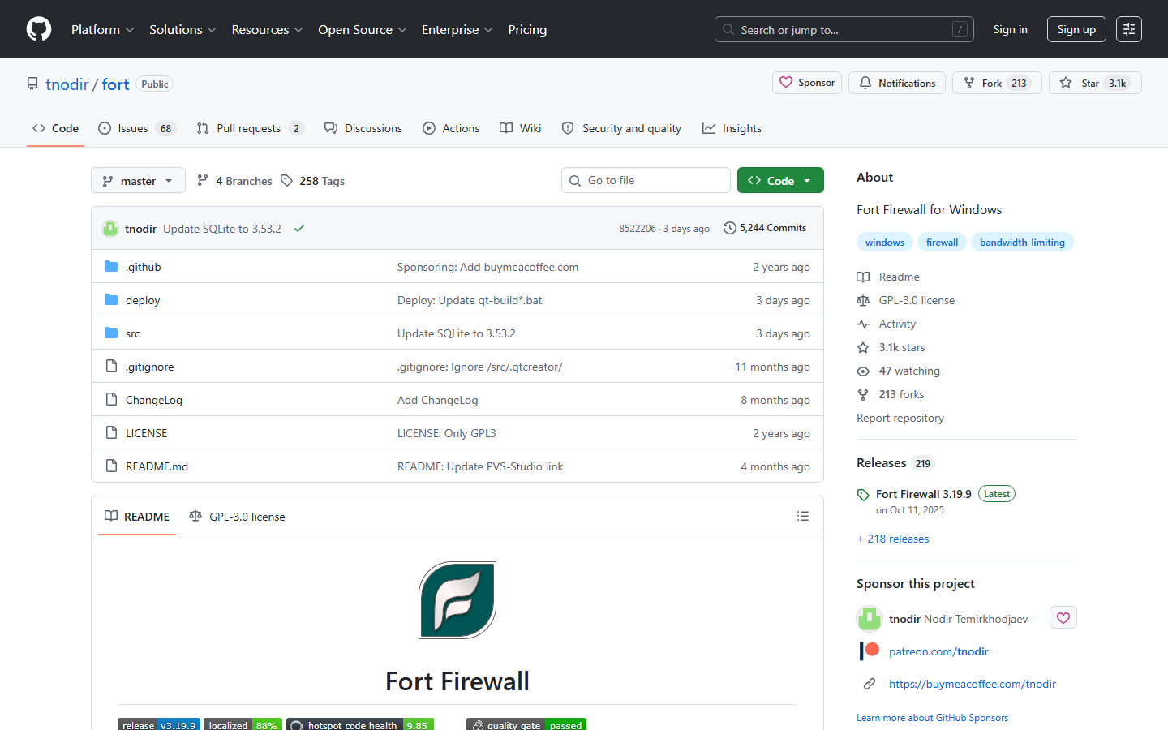View the 5,244 Commits history

(x=765, y=228)
